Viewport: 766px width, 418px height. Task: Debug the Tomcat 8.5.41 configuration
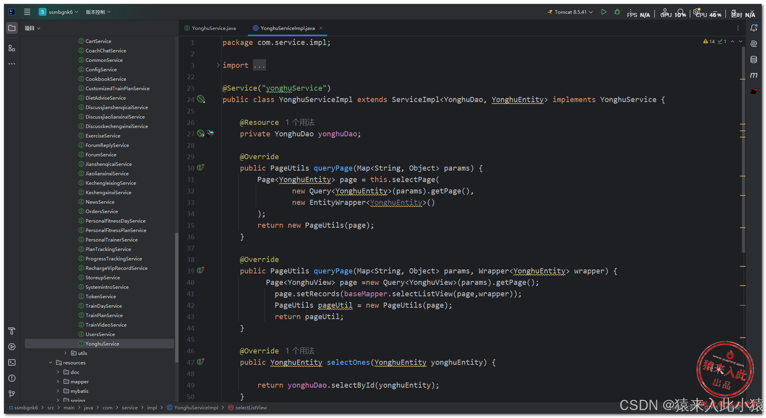point(617,12)
